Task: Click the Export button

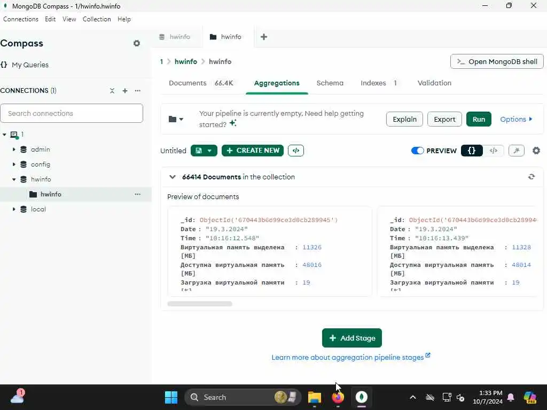Action: [x=444, y=119]
